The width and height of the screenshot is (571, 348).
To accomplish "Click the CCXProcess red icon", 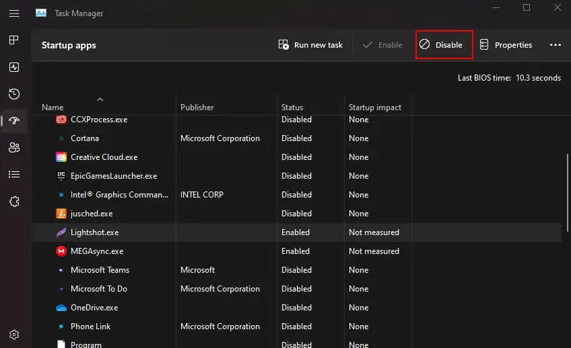I will 61,119.
